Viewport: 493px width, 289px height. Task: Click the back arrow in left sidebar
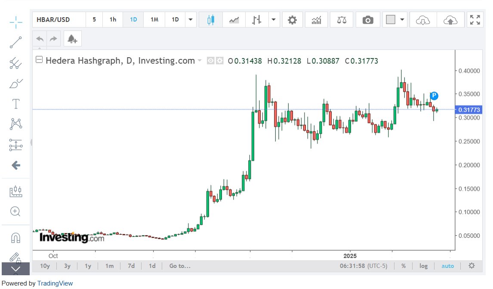tap(16, 165)
